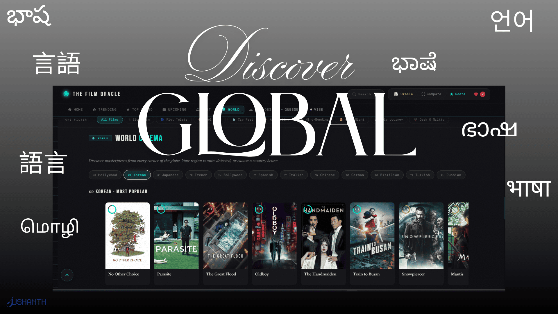The image size is (558, 314).
Task: Choose the Russian cinema button
Action: (451, 175)
